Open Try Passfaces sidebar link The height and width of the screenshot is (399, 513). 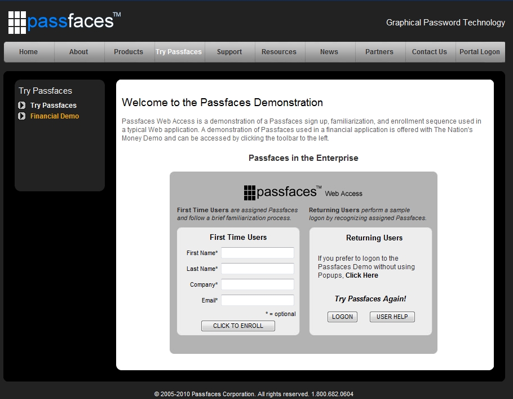pos(54,106)
